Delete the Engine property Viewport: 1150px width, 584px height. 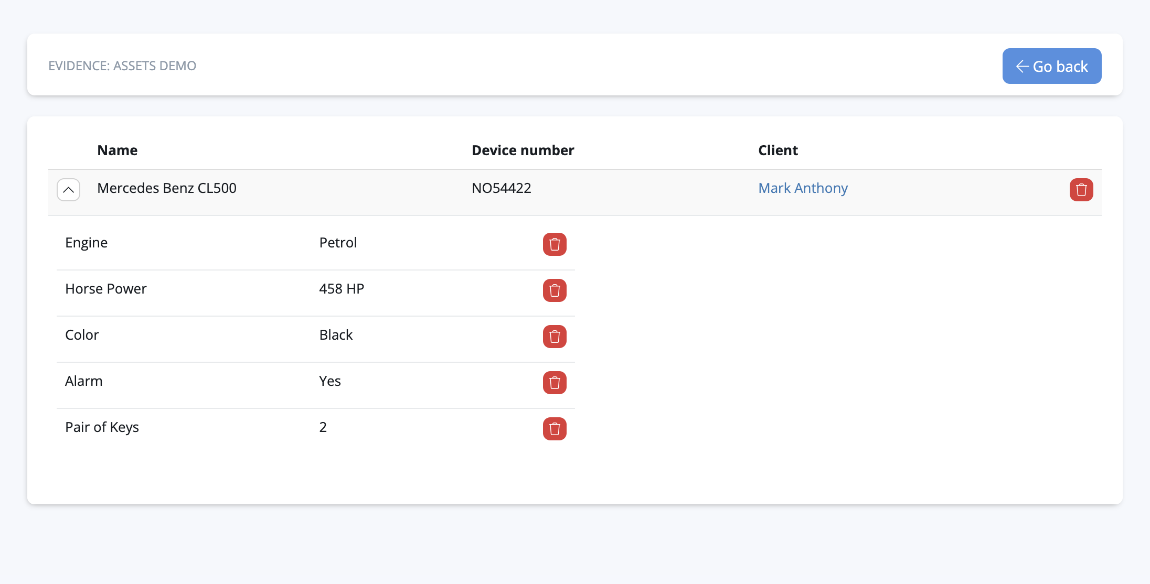click(555, 244)
